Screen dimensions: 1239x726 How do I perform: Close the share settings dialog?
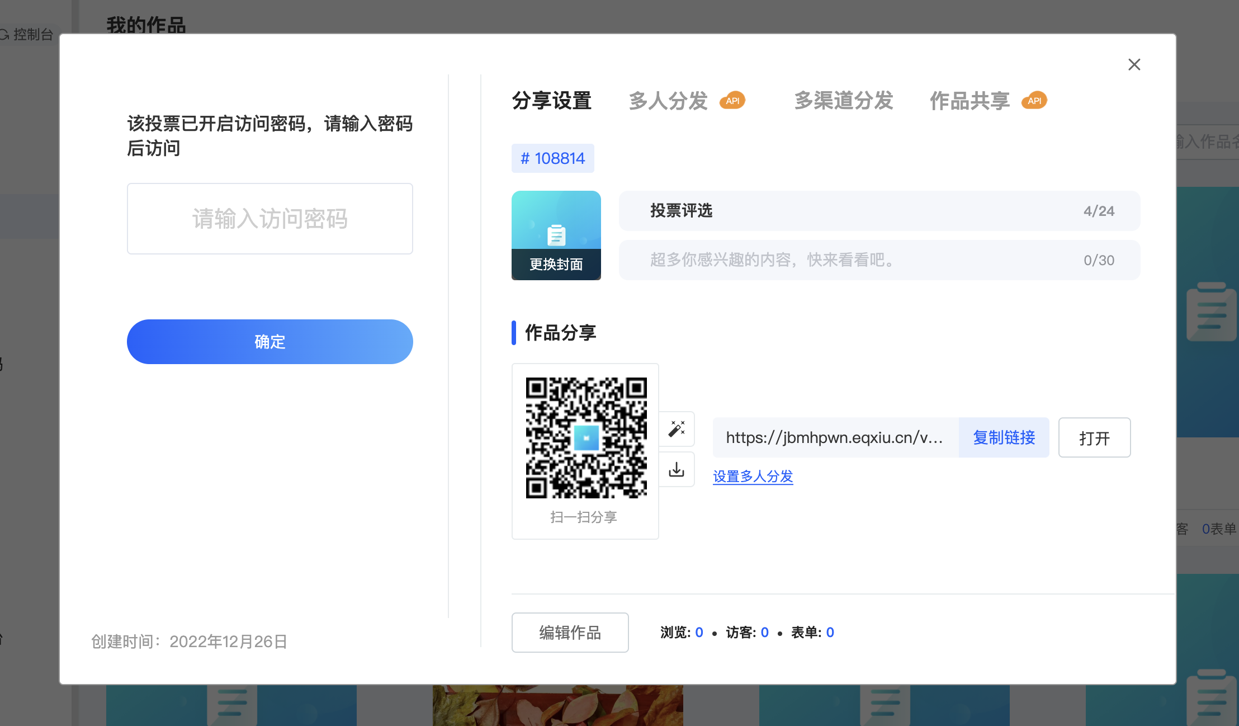point(1134,65)
